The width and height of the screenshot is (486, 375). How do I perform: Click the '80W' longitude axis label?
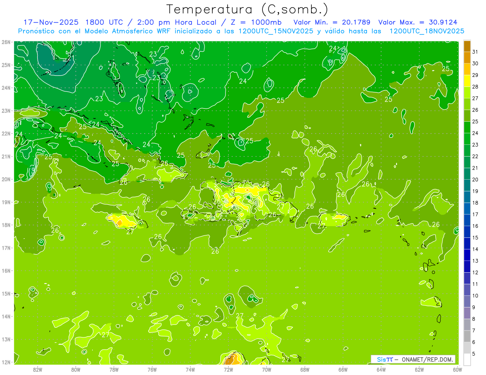[76, 369]
